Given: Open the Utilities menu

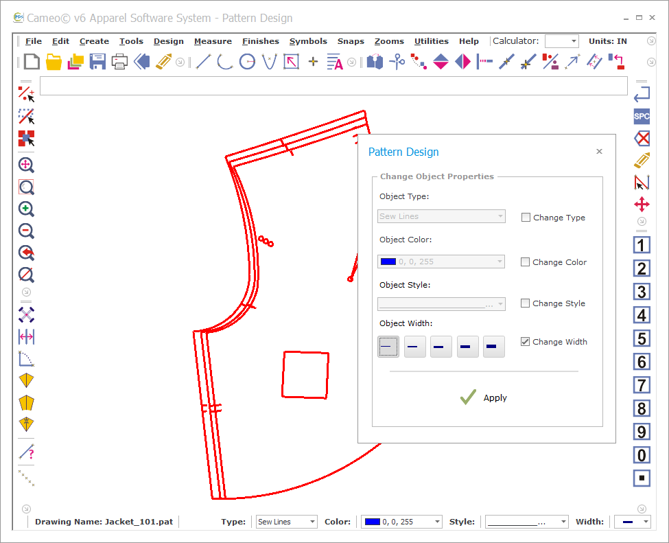Looking at the screenshot, I should [x=432, y=41].
